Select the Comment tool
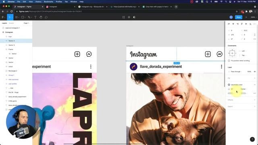Image resolution: width=258 pixels, height=145 pixels. [x=46, y=17]
